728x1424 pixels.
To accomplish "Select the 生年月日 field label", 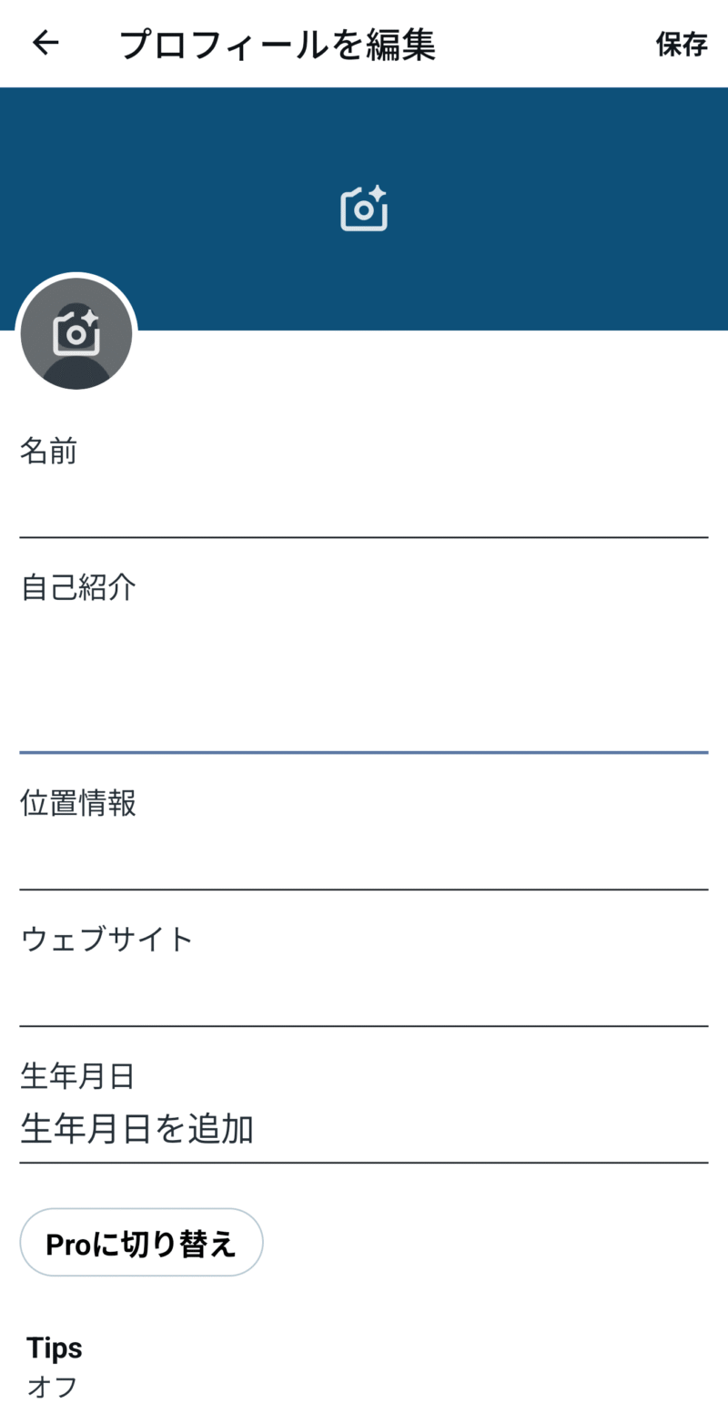I will click(x=78, y=1076).
